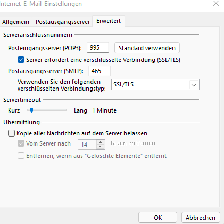This screenshot has height=224, width=224.
Task: Click the 1 Minute timeout value text
Action: pyautogui.click(x=104, y=110)
